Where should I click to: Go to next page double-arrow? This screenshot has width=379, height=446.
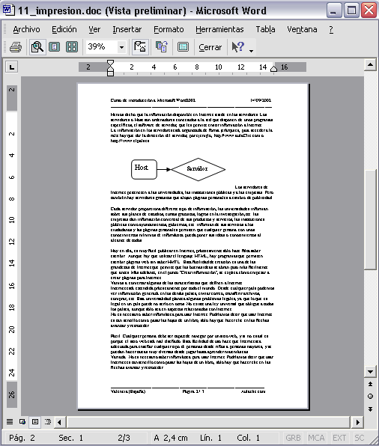coord(370,409)
